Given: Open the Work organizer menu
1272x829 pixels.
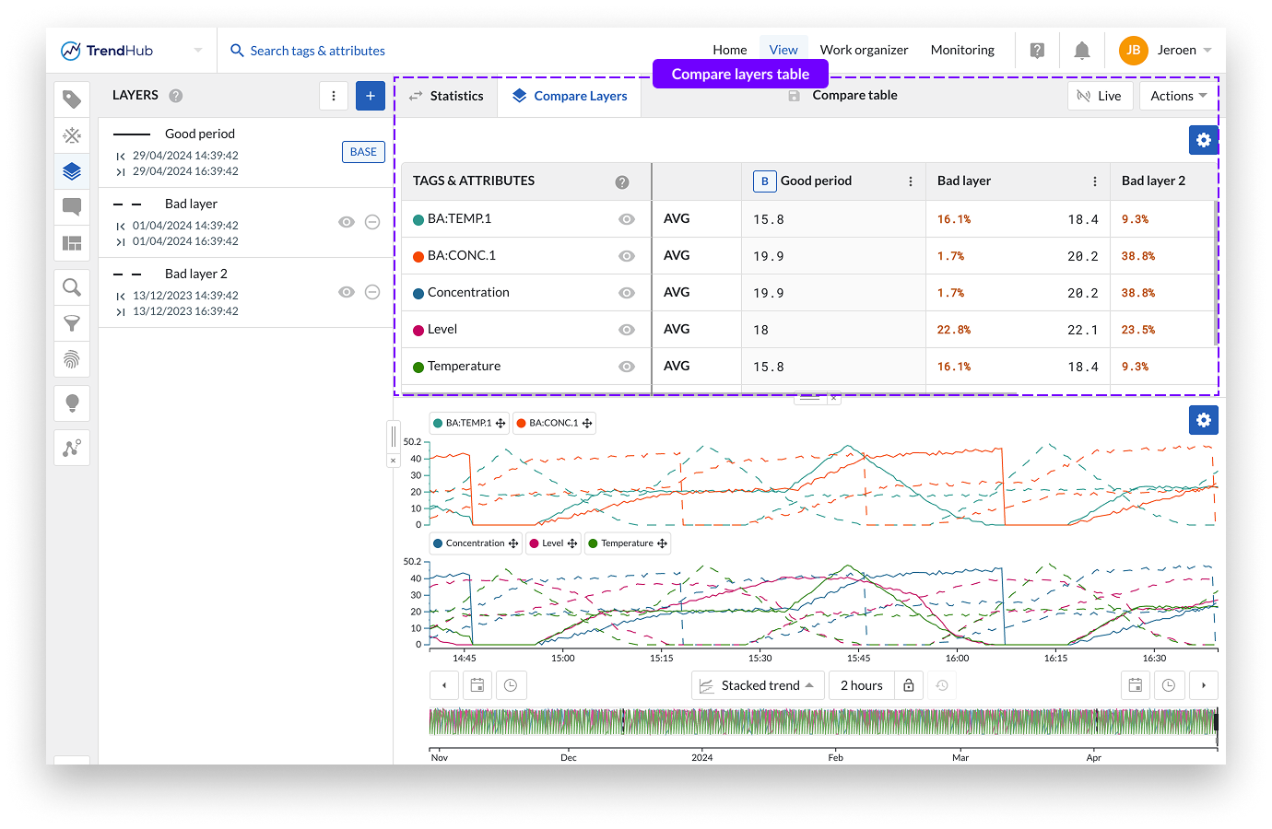Looking at the screenshot, I should [864, 51].
